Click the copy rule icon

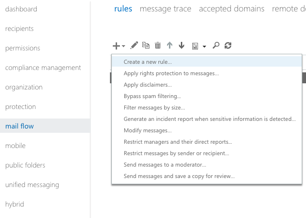[x=146, y=45]
